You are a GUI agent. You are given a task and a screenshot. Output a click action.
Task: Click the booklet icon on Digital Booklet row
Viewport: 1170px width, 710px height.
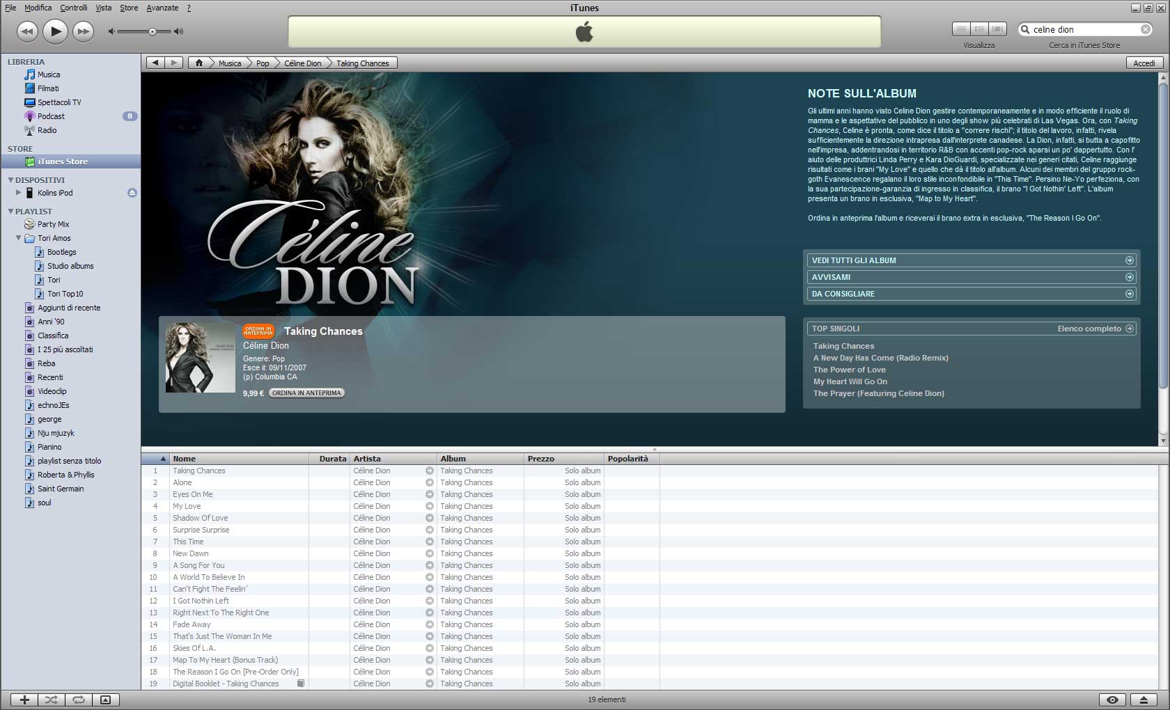click(301, 684)
